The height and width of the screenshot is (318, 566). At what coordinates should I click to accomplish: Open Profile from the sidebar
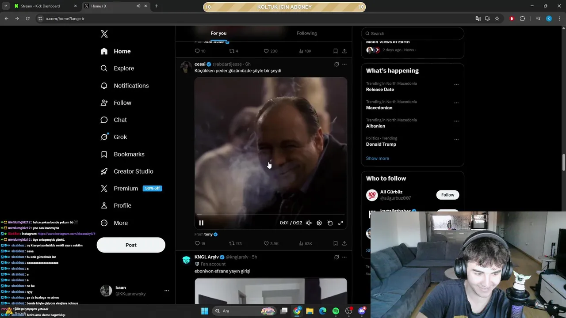(x=116, y=205)
